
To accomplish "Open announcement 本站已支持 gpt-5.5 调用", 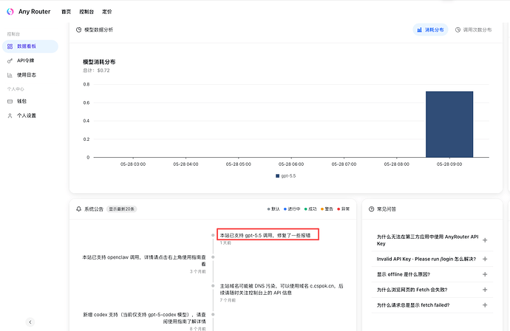I will pos(265,235).
